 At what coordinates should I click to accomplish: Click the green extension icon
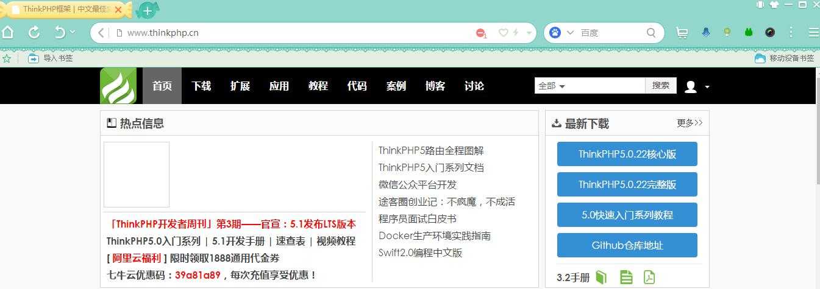pyautogui.click(x=749, y=33)
